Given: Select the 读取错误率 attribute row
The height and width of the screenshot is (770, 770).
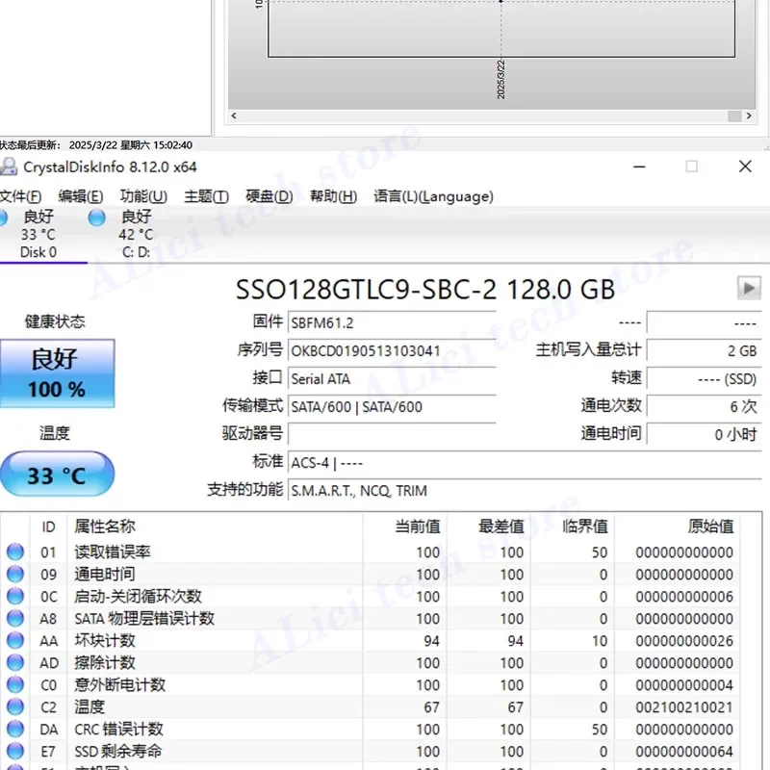Looking at the screenshot, I should (x=371, y=552).
